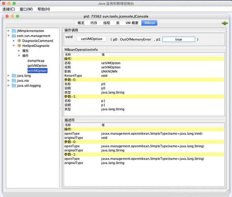
Task: Click the java.nio folder icon
Action: pyautogui.click(x=14, y=80)
